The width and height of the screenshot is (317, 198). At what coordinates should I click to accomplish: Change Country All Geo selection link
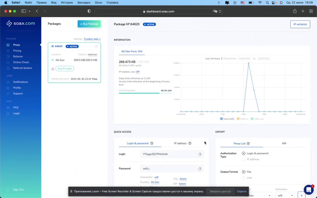(155, 182)
